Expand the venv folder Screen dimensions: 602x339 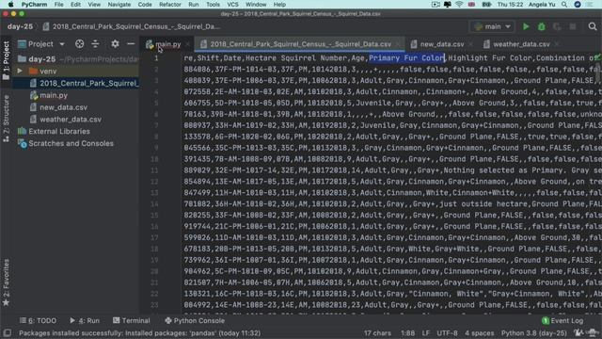tap(19, 72)
